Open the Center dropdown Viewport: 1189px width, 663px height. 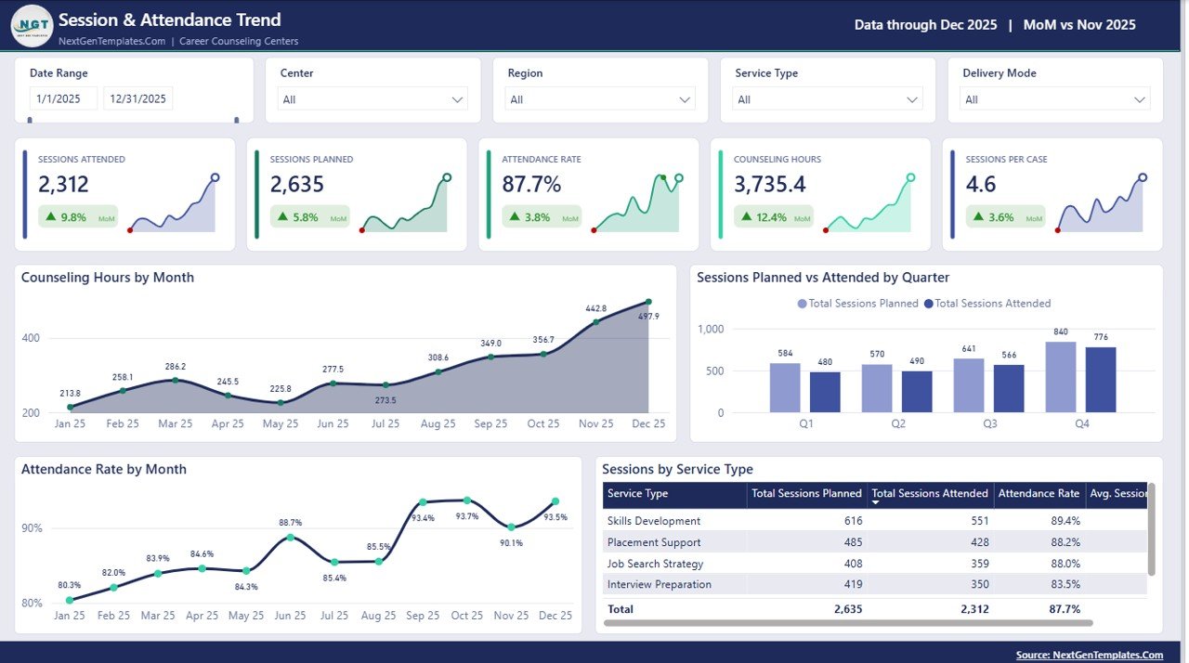[x=372, y=99]
